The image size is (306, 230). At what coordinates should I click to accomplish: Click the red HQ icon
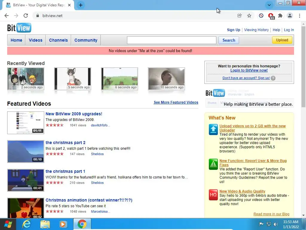tap(213, 195)
